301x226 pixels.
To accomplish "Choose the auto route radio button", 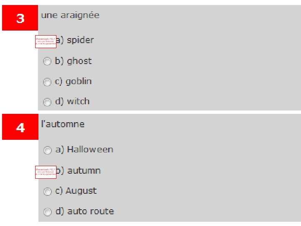I will pos(48,212).
